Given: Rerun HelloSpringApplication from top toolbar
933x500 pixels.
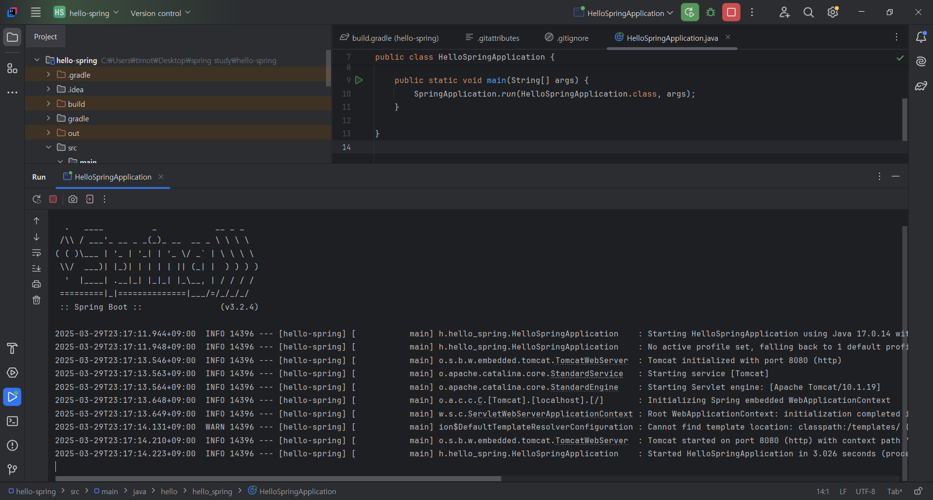Looking at the screenshot, I should [690, 13].
